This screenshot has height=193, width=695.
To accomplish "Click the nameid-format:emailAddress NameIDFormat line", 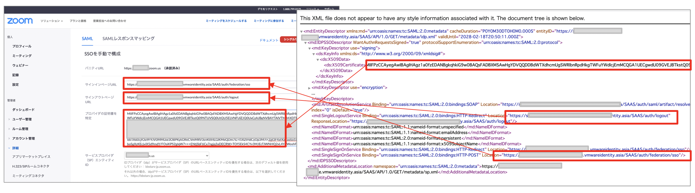I will pos(411,133).
